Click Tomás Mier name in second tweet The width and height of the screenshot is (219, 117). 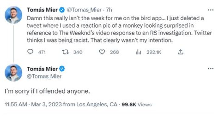[42, 69]
